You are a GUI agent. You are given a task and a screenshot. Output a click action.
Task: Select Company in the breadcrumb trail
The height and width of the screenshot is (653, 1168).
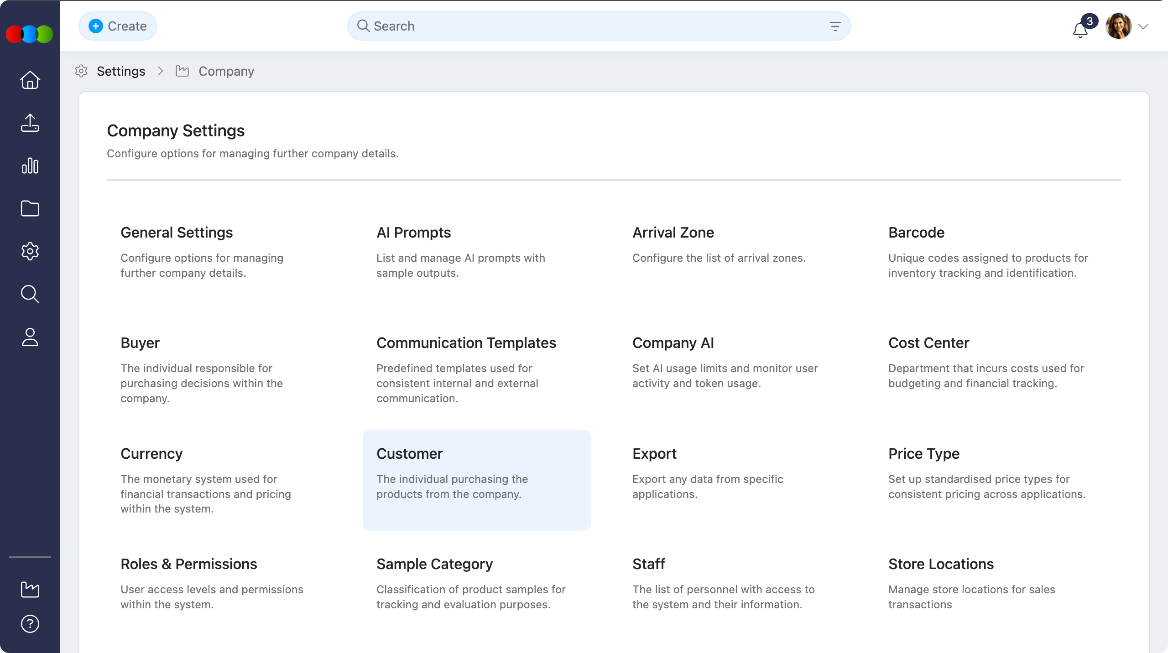tap(226, 71)
